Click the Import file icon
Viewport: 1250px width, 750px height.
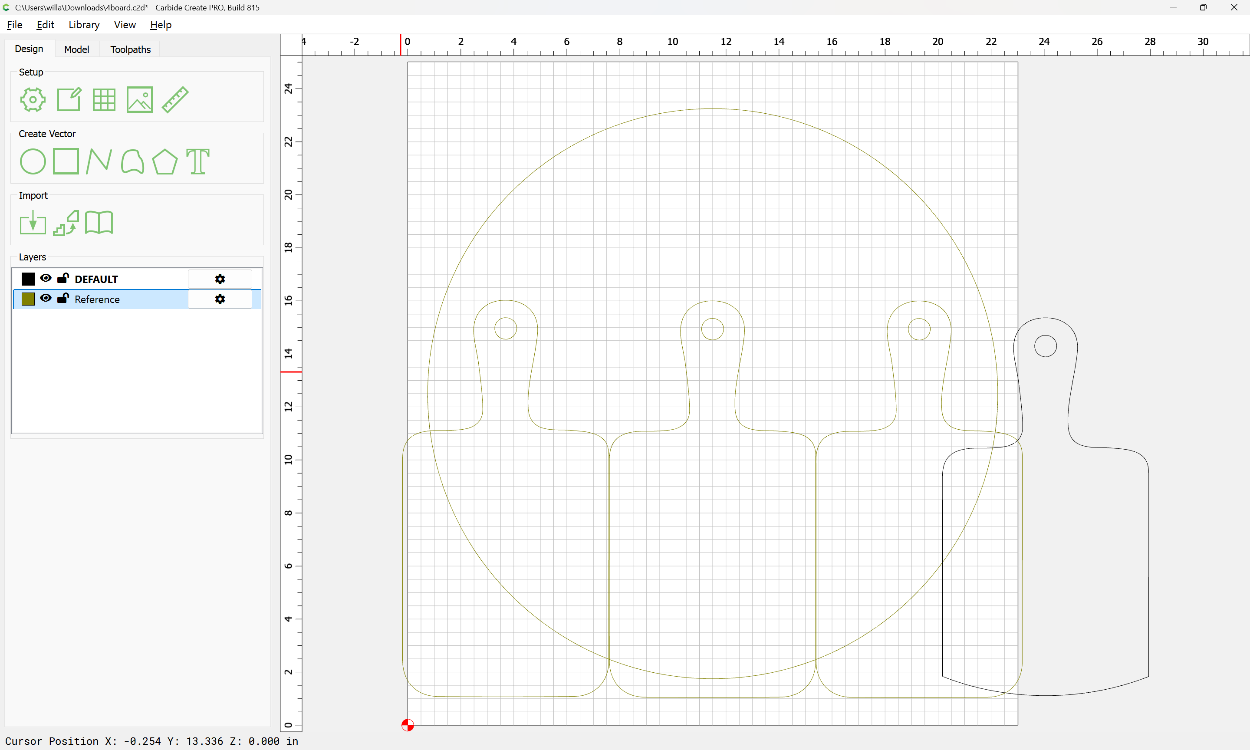point(33,222)
